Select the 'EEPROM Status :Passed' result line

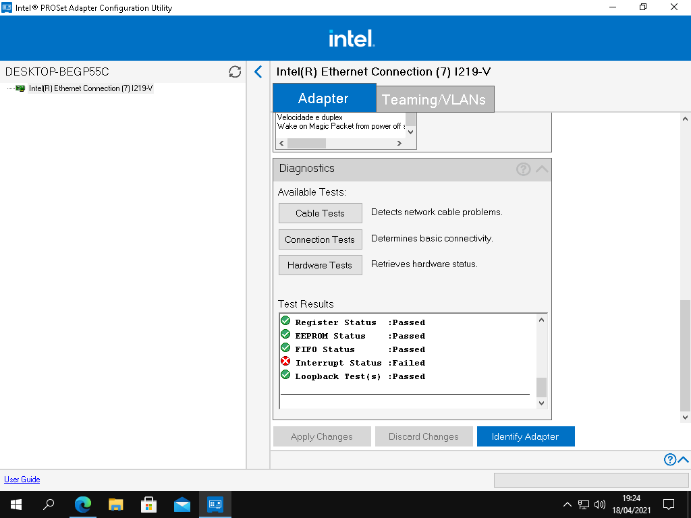[360, 336]
